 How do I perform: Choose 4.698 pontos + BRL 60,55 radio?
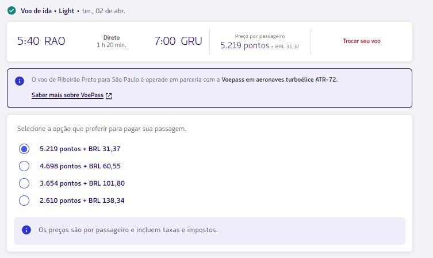pos(24,166)
